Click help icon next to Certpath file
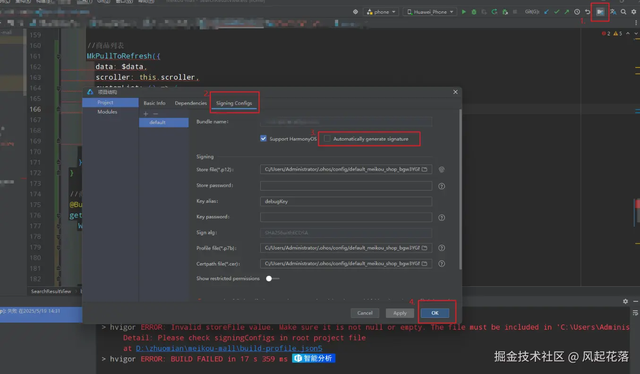Screen dimensions: 640x374 coord(442,264)
